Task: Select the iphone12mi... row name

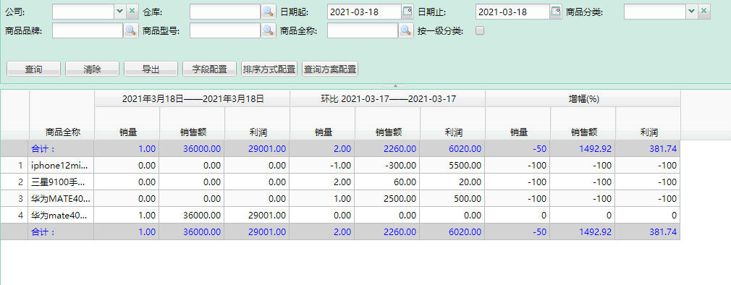Action: tap(61, 166)
